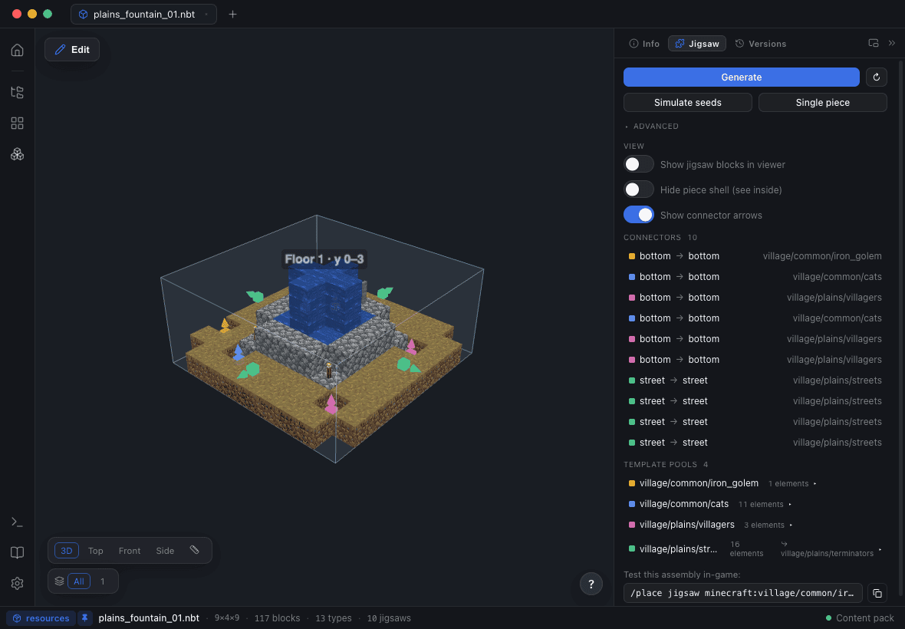The height and width of the screenshot is (629, 905).
Task: Open the terminal console icon
Action: 18,522
